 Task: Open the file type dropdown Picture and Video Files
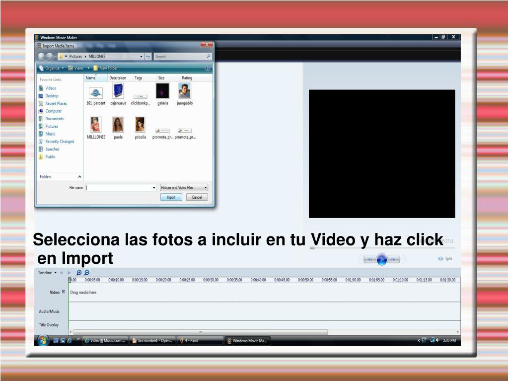[x=184, y=188]
